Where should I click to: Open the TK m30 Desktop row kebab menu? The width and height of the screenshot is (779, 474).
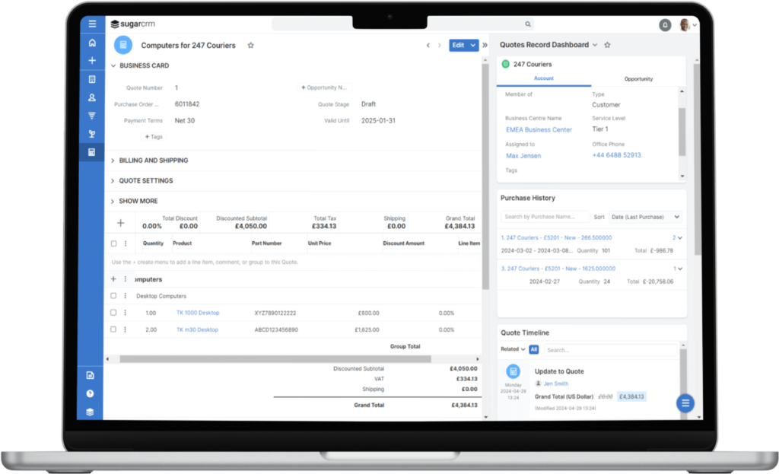(x=126, y=329)
